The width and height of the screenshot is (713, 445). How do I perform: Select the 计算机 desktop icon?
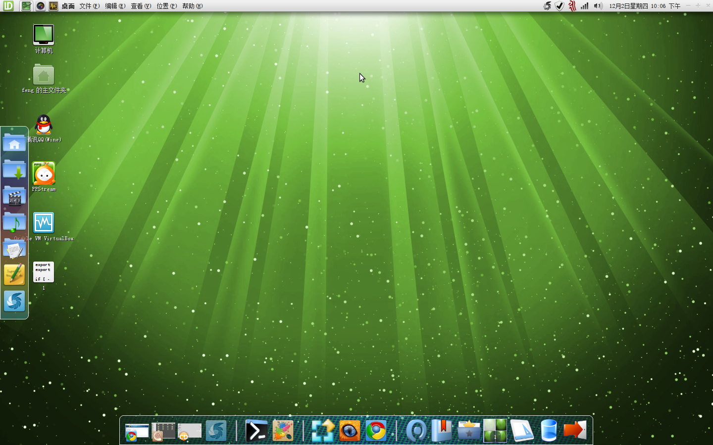[44, 39]
